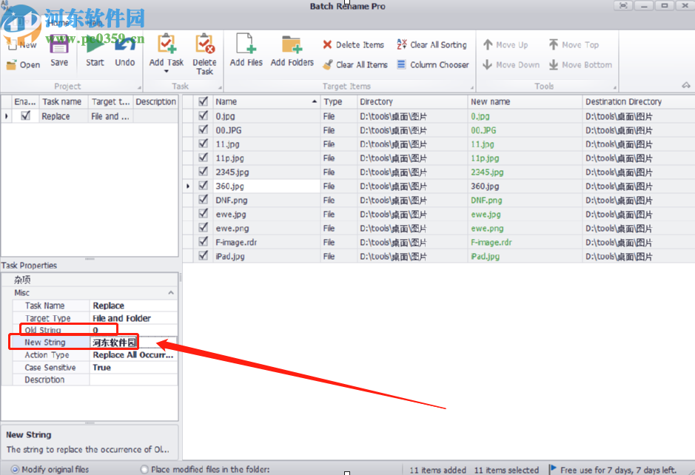695x475 pixels.
Task: Undo the last rename
Action: point(125,51)
